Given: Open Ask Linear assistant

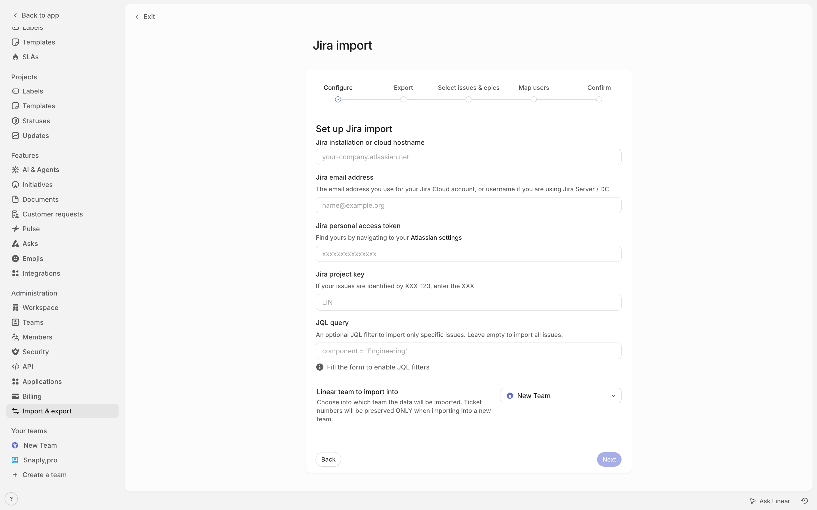Looking at the screenshot, I should click(770, 501).
